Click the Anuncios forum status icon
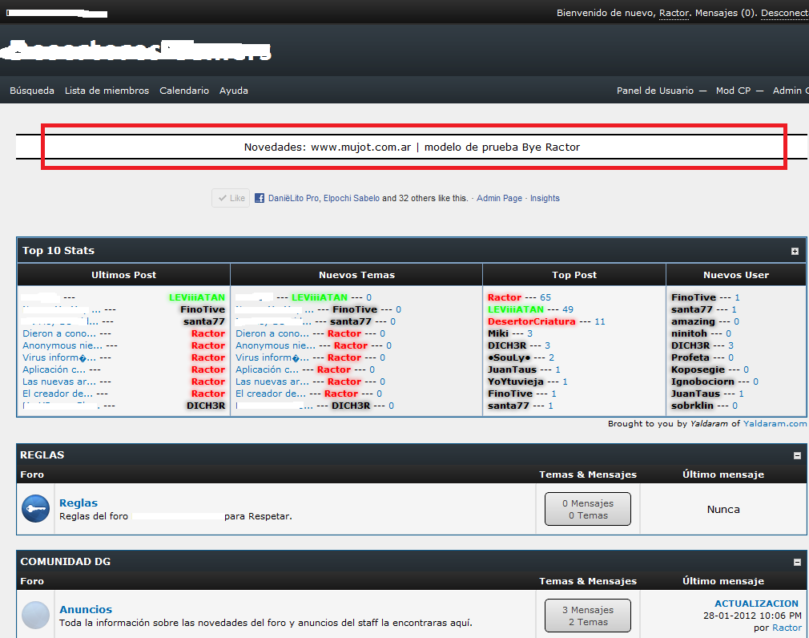The image size is (809, 638). point(36,616)
